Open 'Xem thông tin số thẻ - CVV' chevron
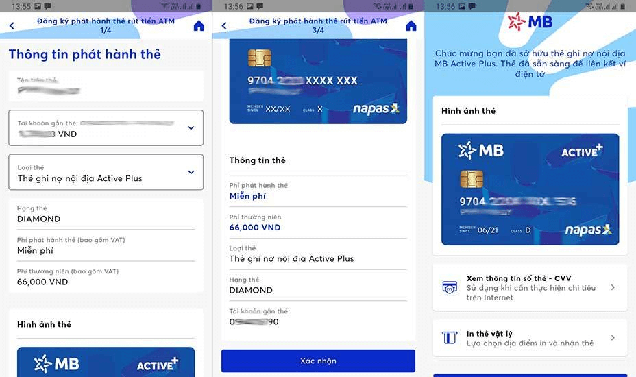The width and height of the screenshot is (636, 377). point(613,288)
